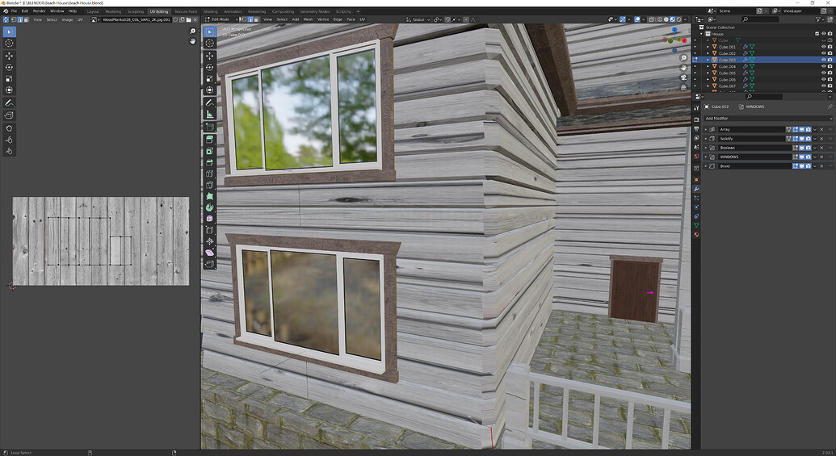Screen dimensions: 836x456
Task: Select the Extrude Region tool
Action: pos(209,140)
